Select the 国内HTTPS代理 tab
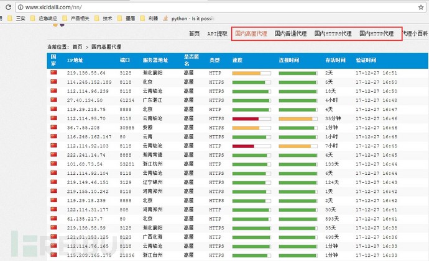Viewport: 429px width, 261px height. (333, 33)
